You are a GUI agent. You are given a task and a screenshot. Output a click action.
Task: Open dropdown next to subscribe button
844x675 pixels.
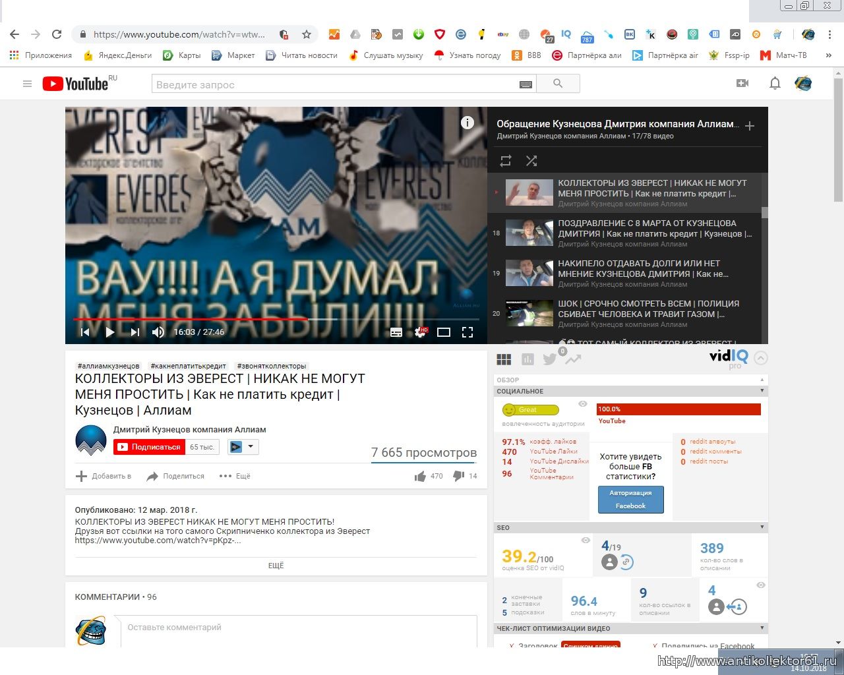point(243,447)
